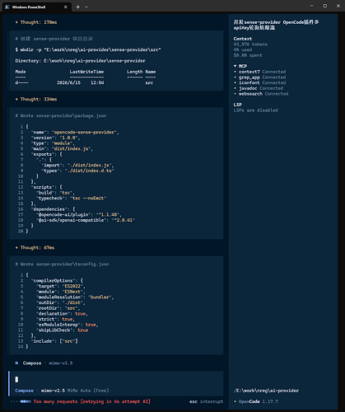The width and height of the screenshot is (345, 412).
Task: Click the diamond icon beside Thought: 67ms
Action: click(16, 247)
